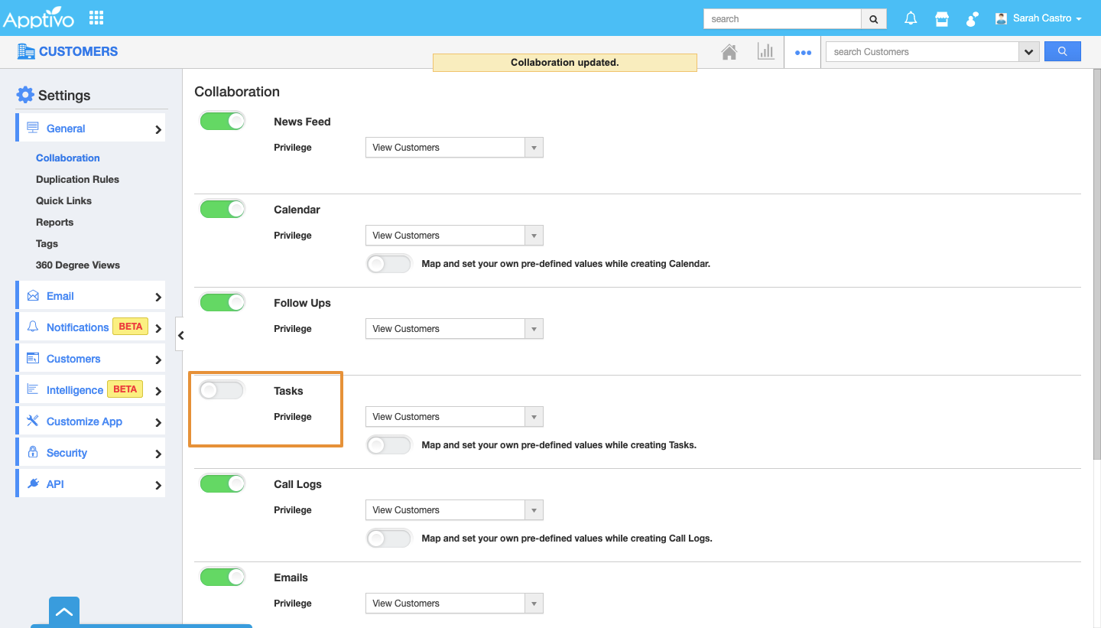This screenshot has width=1101, height=628.
Task: Open the Call Logs Privilege dropdown
Action: pyautogui.click(x=454, y=510)
